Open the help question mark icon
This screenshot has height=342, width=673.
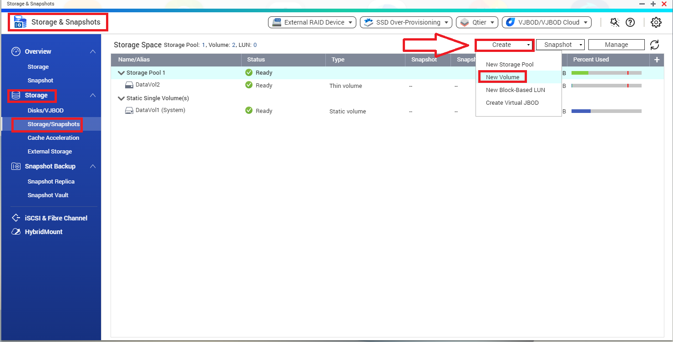click(x=630, y=22)
